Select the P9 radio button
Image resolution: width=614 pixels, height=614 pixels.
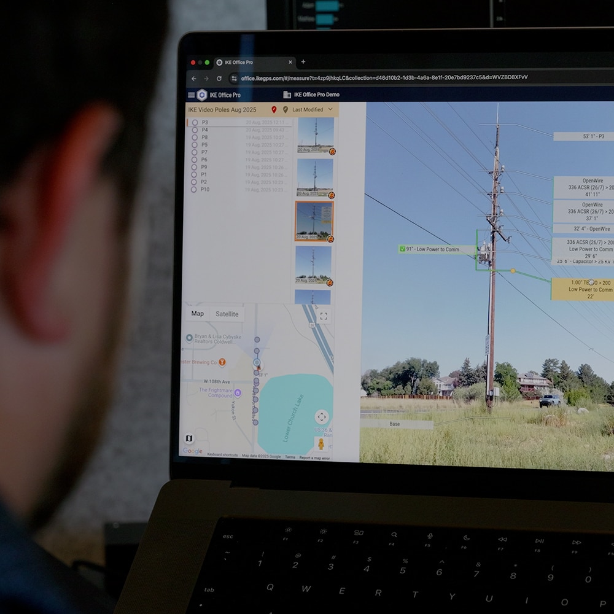[194, 167]
